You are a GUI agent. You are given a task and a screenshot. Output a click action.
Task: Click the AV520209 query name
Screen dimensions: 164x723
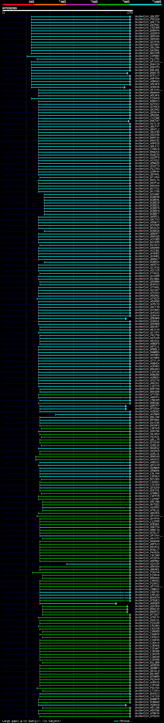(9, 8)
